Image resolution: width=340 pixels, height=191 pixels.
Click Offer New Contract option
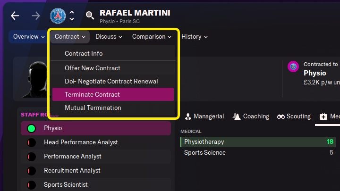click(93, 68)
